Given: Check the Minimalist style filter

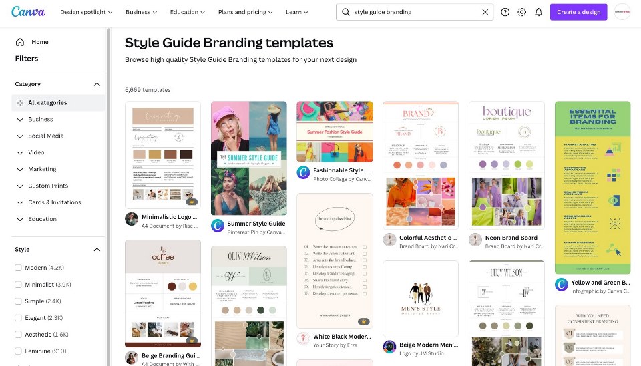Looking at the screenshot, I should click(x=19, y=285).
